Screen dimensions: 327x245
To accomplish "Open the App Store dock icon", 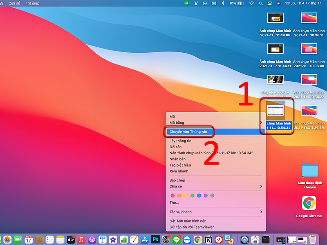I will (x=145, y=239).
